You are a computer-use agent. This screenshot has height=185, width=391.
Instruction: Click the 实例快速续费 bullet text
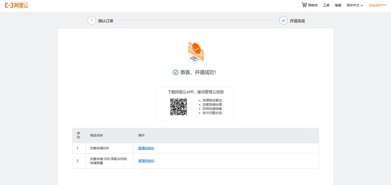tap(212, 109)
